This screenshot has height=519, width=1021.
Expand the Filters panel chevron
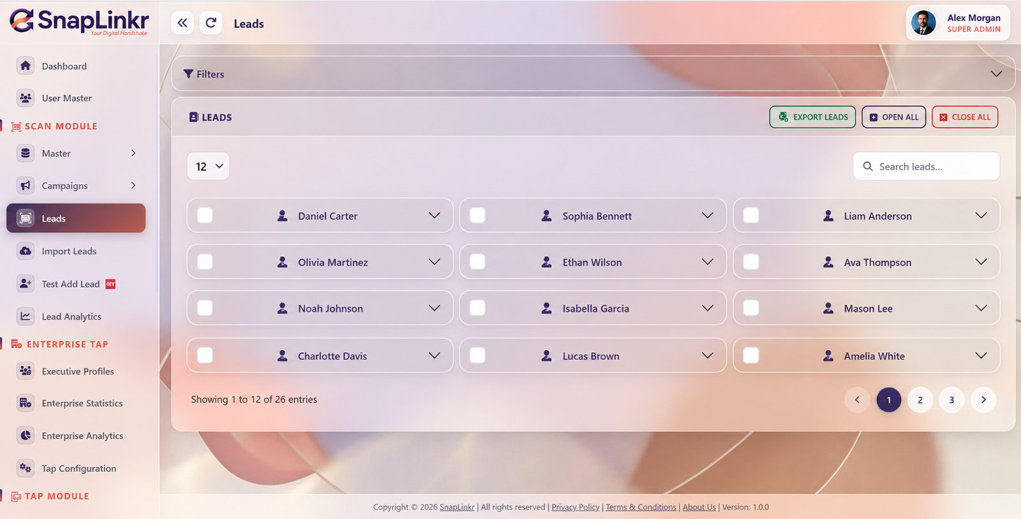[x=996, y=74]
